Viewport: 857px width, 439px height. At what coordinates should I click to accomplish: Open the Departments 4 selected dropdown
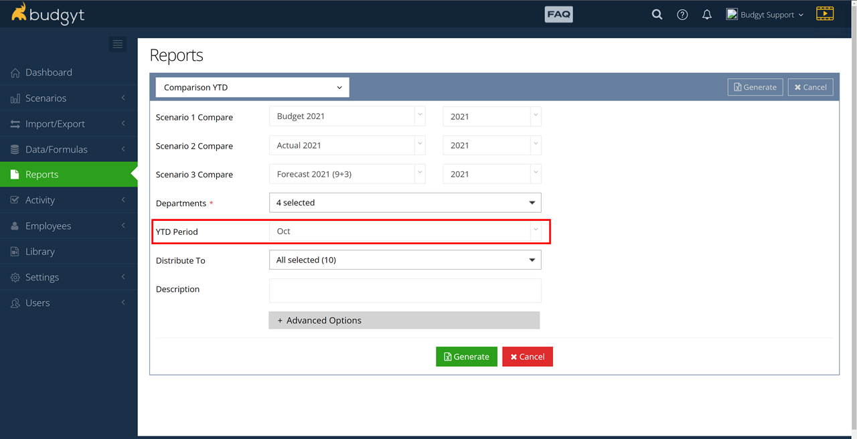click(404, 203)
